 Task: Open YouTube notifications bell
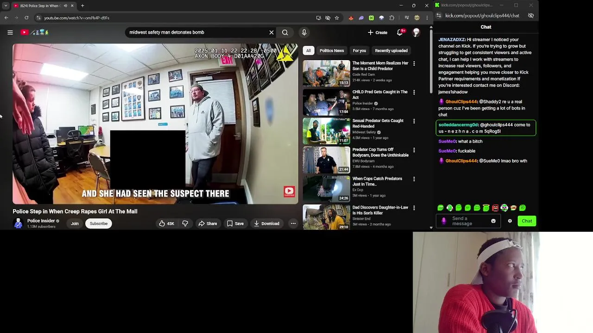click(x=400, y=32)
